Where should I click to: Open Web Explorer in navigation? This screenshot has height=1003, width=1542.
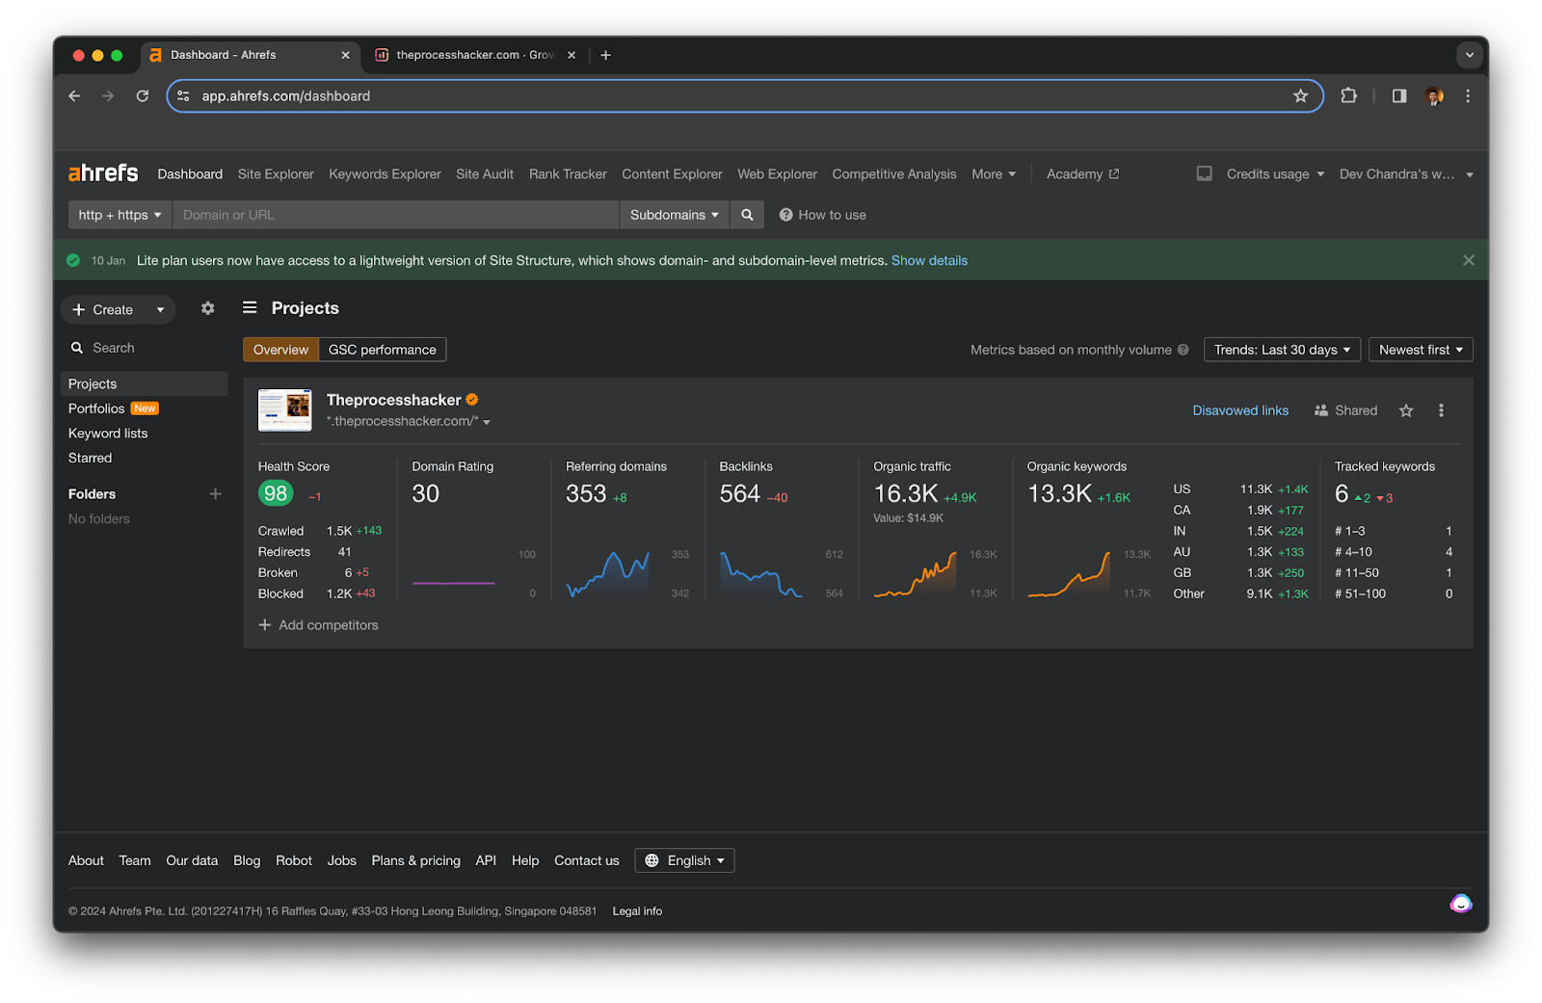click(777, 174)
